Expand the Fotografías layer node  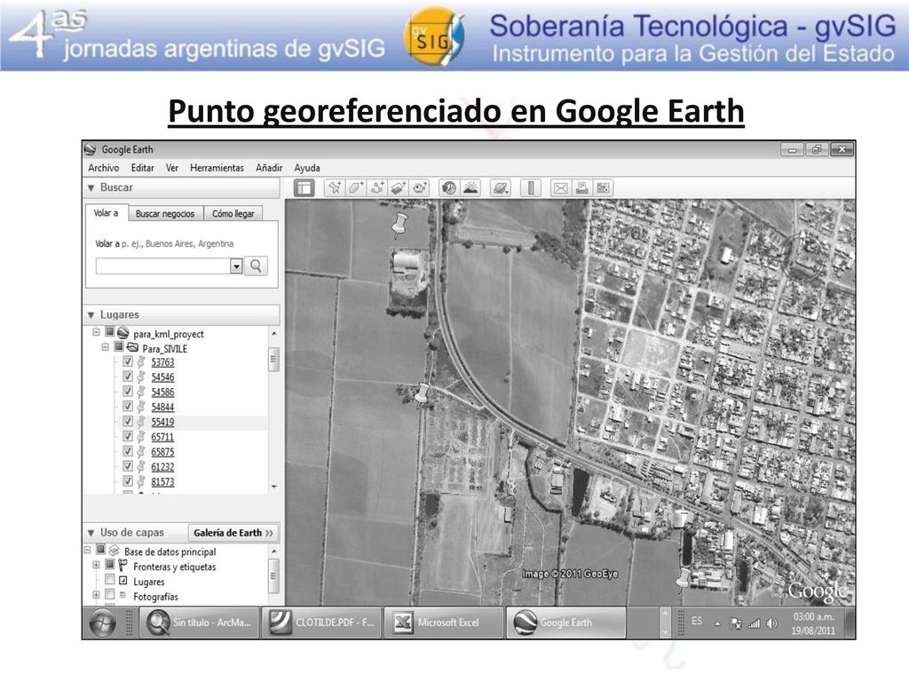[x=96, y=594]
